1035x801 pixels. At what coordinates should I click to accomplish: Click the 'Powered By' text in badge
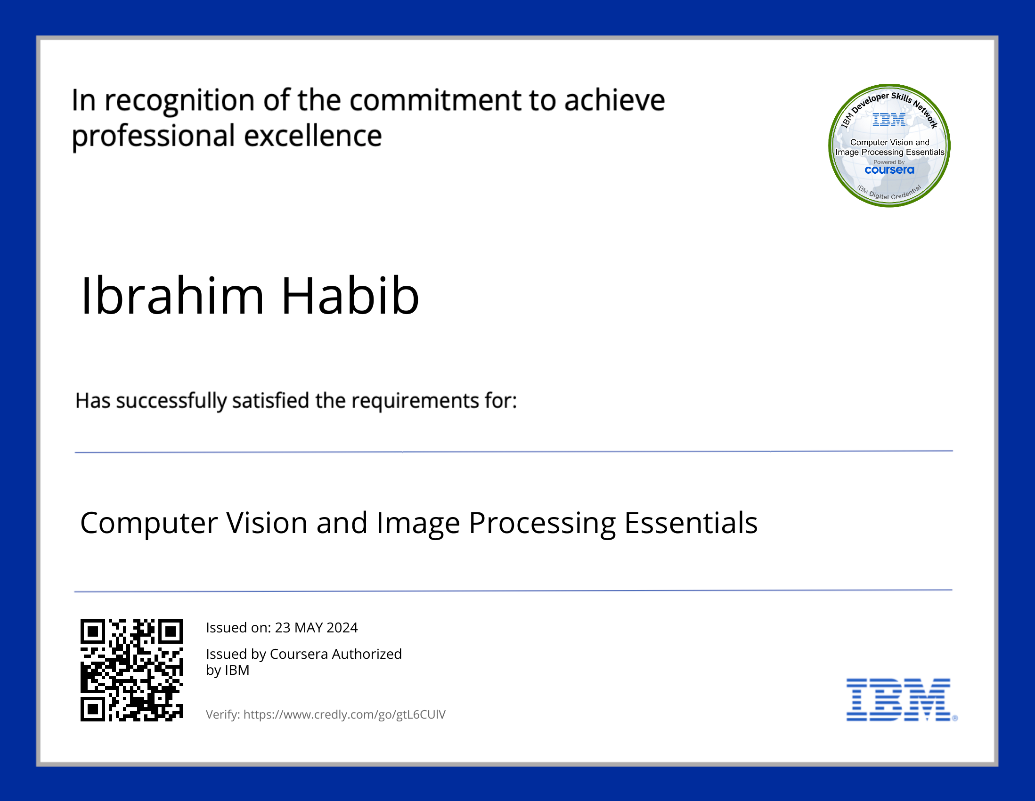pyautogui.click(x=889, y=162)
